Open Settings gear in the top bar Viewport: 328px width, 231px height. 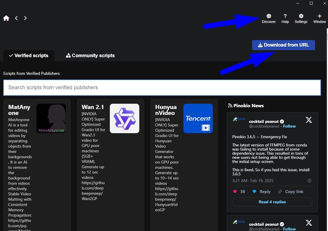tap(301, 19)
